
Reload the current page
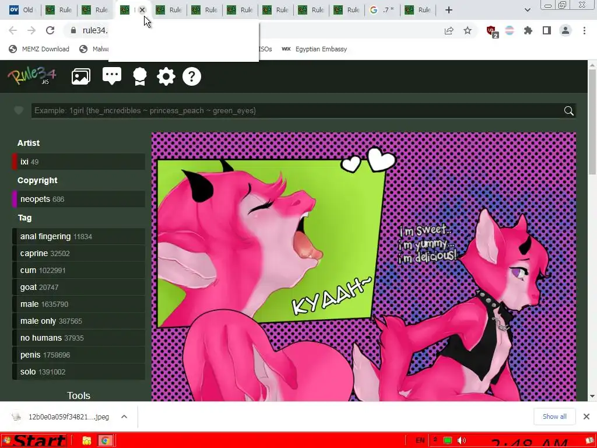point(50,30)
